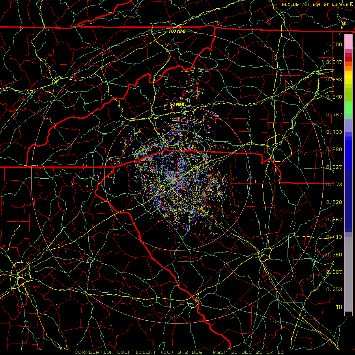The image size is (355, 355).
Task: Select the 1.000 legend value
Action: coord(334,44)
